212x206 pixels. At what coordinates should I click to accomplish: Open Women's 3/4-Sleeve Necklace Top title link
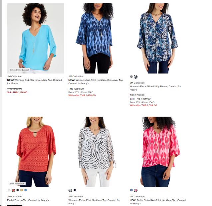pos(35,82)
